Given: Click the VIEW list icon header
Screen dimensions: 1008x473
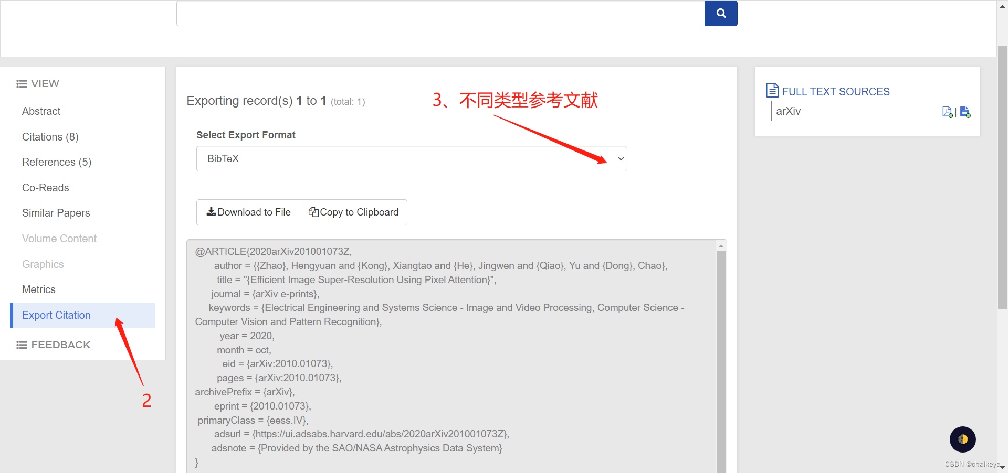Looking at the screenshot, I should coord(38,84).
